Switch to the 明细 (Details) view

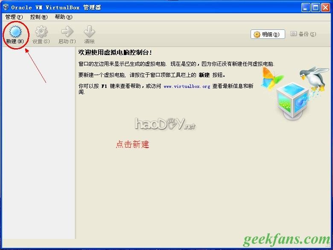(268, 35)
